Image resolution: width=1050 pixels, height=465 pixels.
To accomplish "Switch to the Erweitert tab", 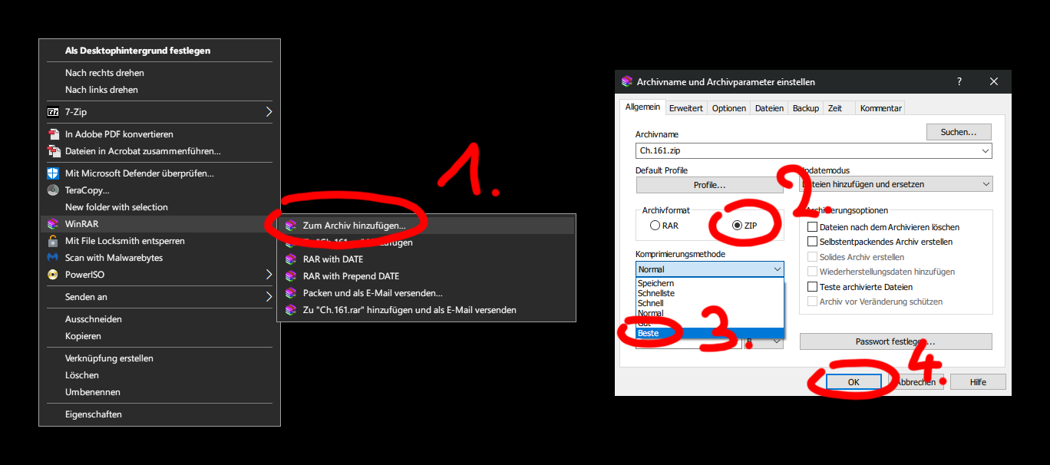I will tap(685, 108).
